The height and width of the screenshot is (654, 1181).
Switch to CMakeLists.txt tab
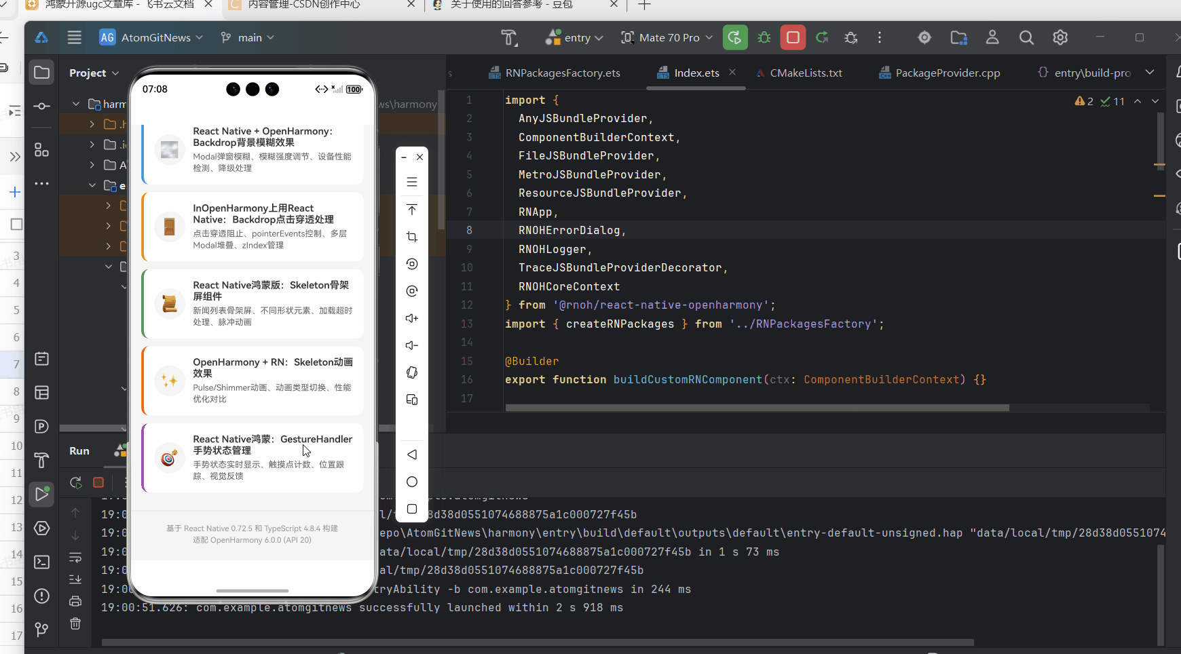[x=799, y=73]
